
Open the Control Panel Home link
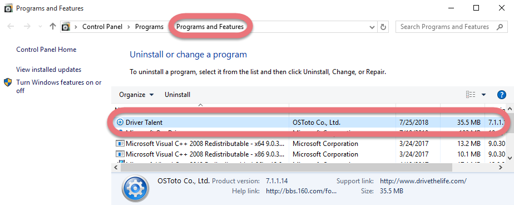pyautogui.click(x=46, y=50)
